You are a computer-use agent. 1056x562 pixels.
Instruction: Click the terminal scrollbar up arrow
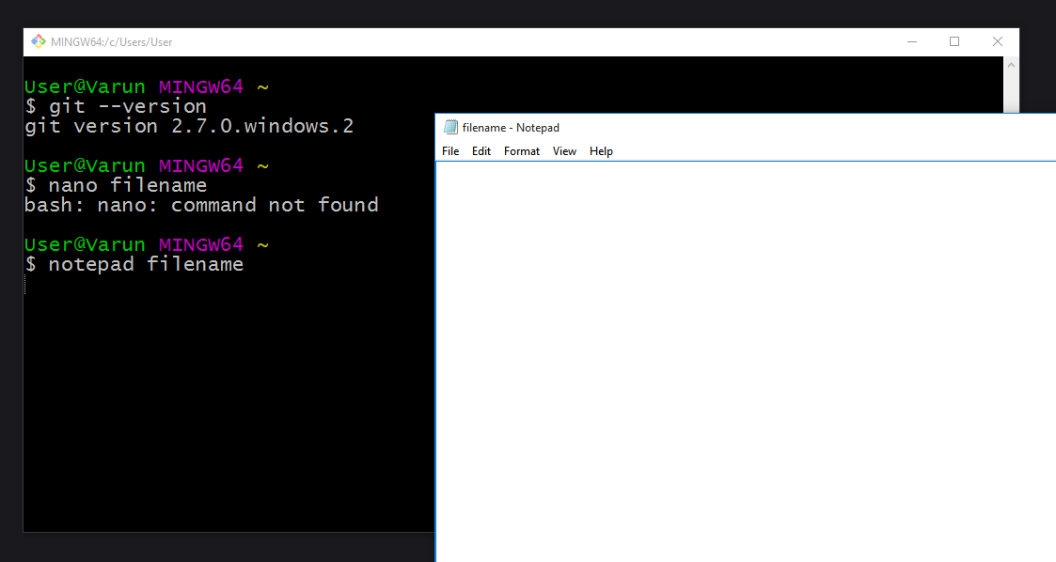pos(1011,66)
